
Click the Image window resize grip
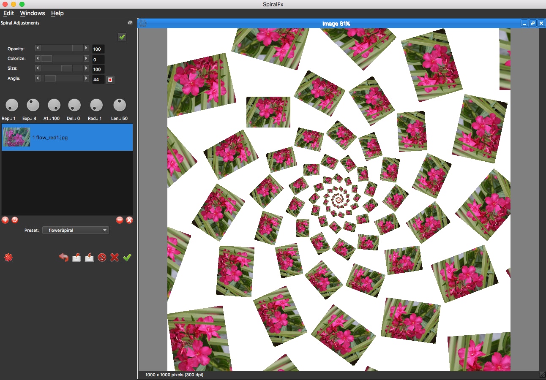click(542, 375)
